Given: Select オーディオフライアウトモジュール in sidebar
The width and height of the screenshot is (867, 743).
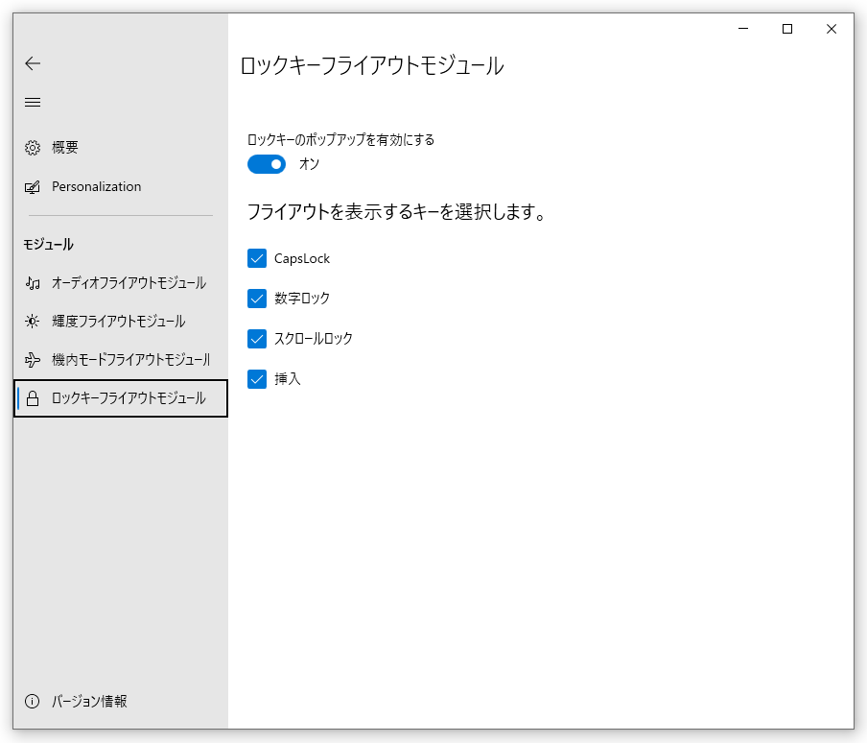Looking at the screenshot, I should pos(121,283).
